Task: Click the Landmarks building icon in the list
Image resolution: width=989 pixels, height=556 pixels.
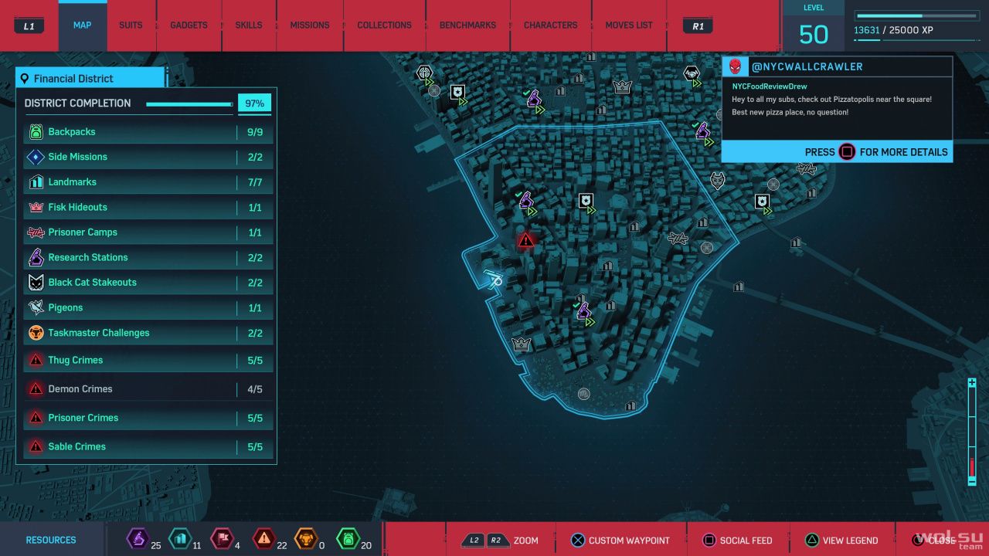Action: pos(36,182)
